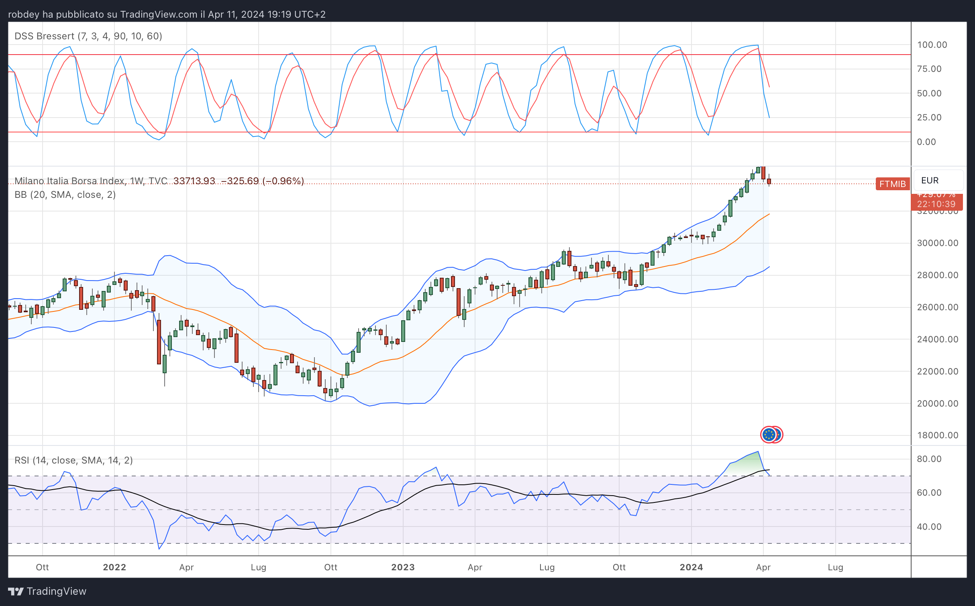This screenshot has width=975, height=606.
Task: Click the 100.00 DSS scale label
Action: (932, 45)
